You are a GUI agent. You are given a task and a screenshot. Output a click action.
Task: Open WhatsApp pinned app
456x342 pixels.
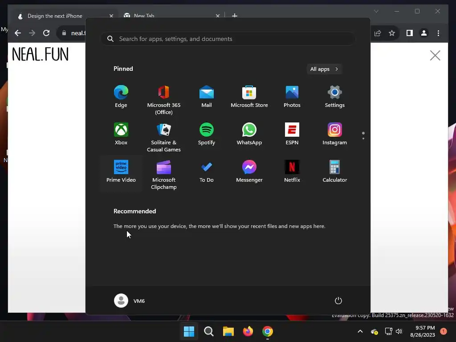249,134
